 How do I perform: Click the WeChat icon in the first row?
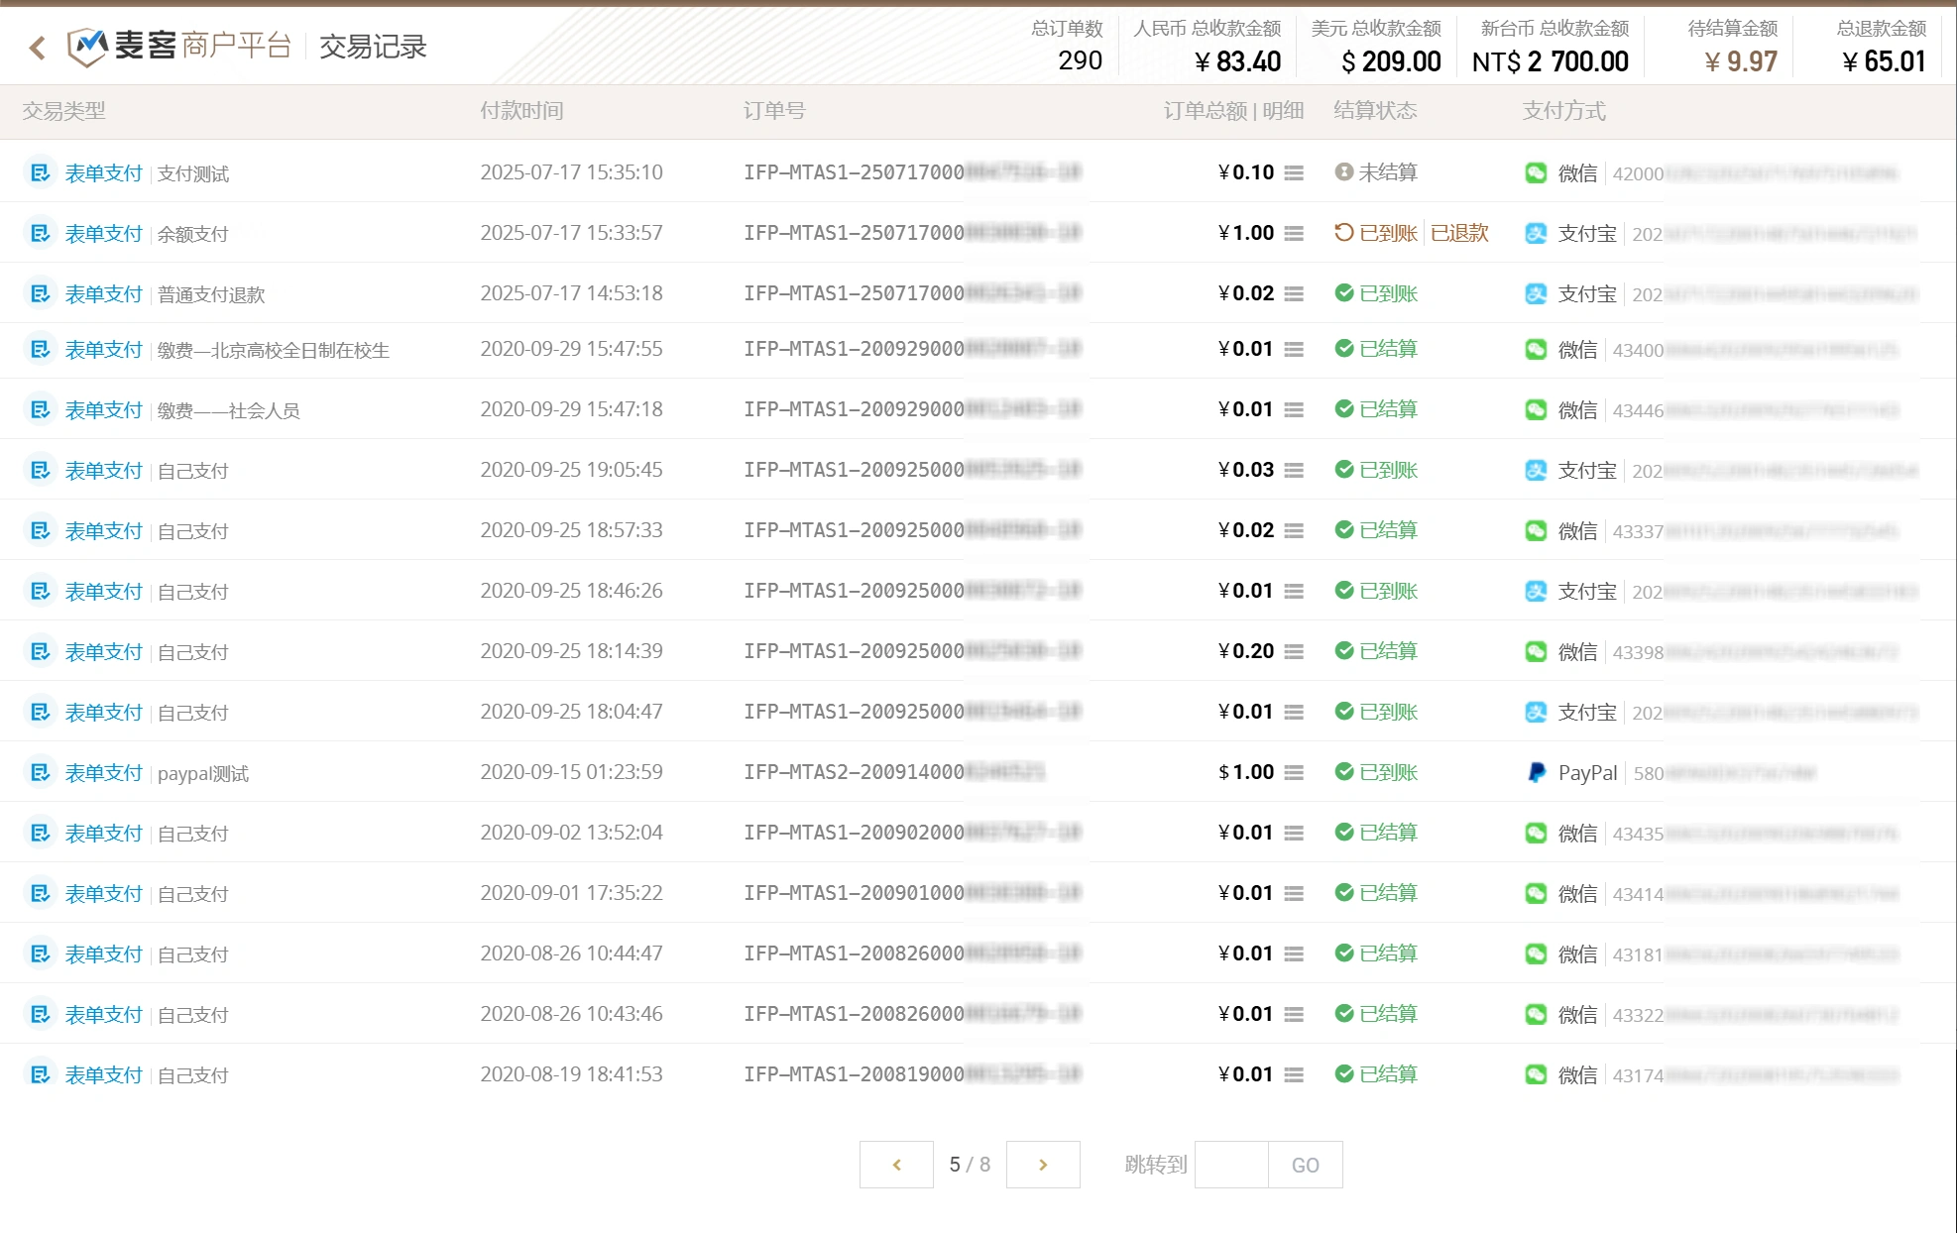1536,173
